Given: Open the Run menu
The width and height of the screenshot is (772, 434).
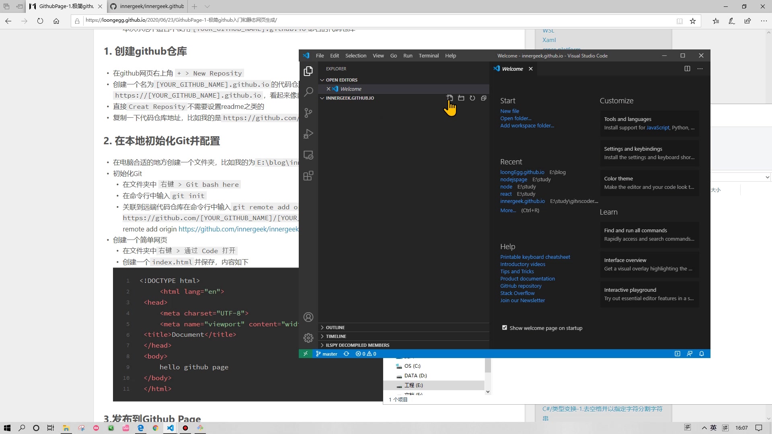Looking at the screenshot, I should pyautogui.click(x=408, y=55).
